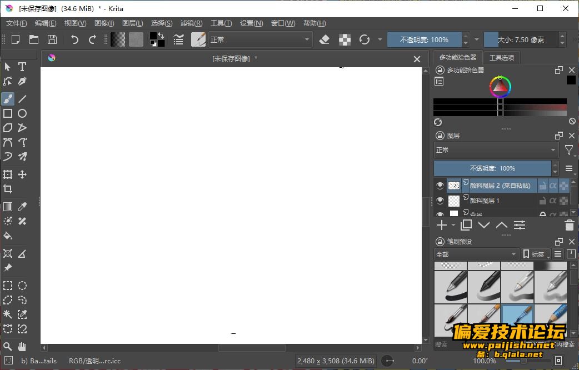Choose the Rectangular Selection tool

pos(8,286)
